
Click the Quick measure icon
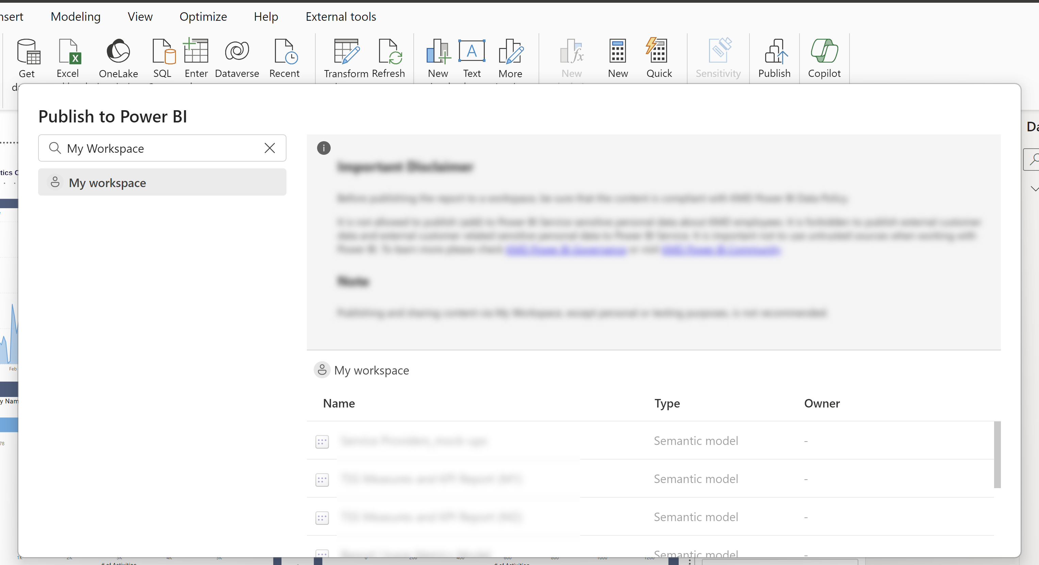click(x=657, y=50)
